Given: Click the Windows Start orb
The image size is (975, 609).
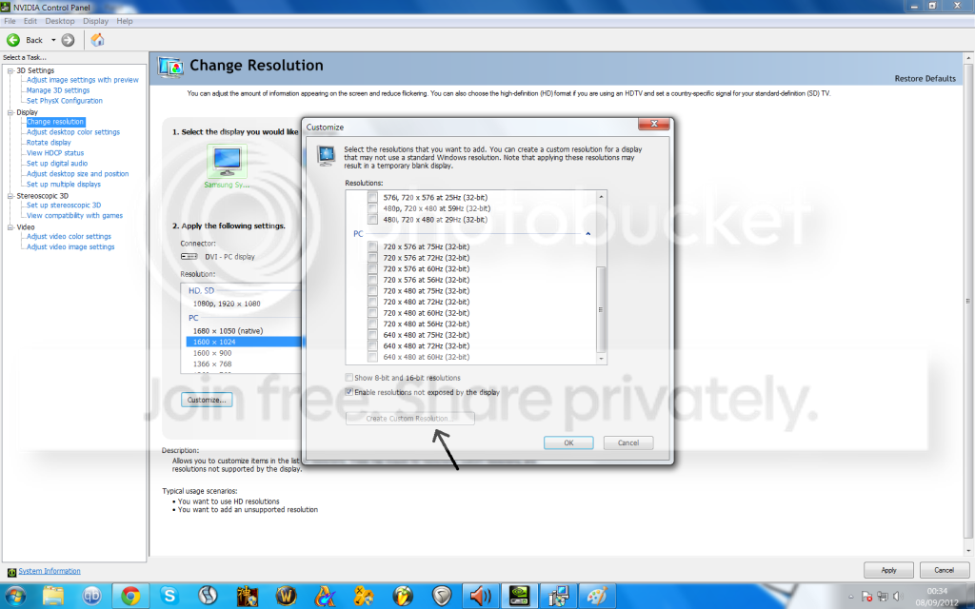Looking at the screenshot, I should [x=15, y=596].
